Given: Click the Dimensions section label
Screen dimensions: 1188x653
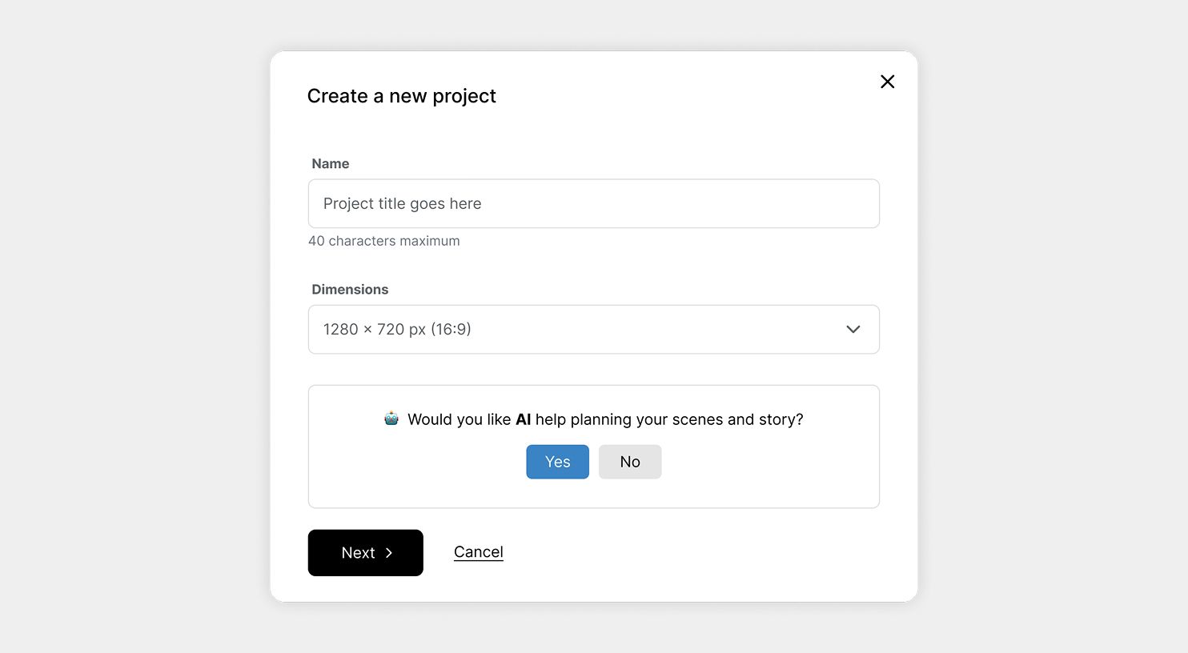Looking at the screenshot, I should pos(350,289).
